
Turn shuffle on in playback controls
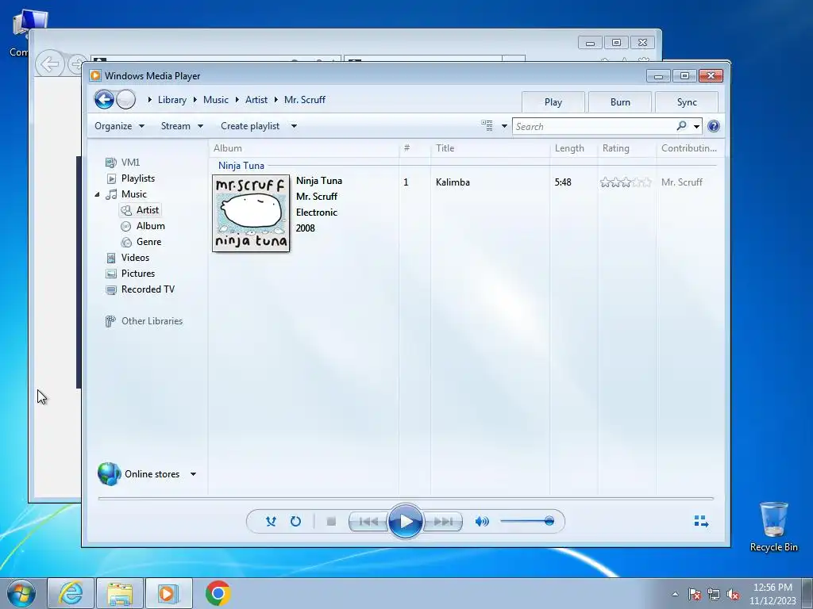(x=271, y=522)
